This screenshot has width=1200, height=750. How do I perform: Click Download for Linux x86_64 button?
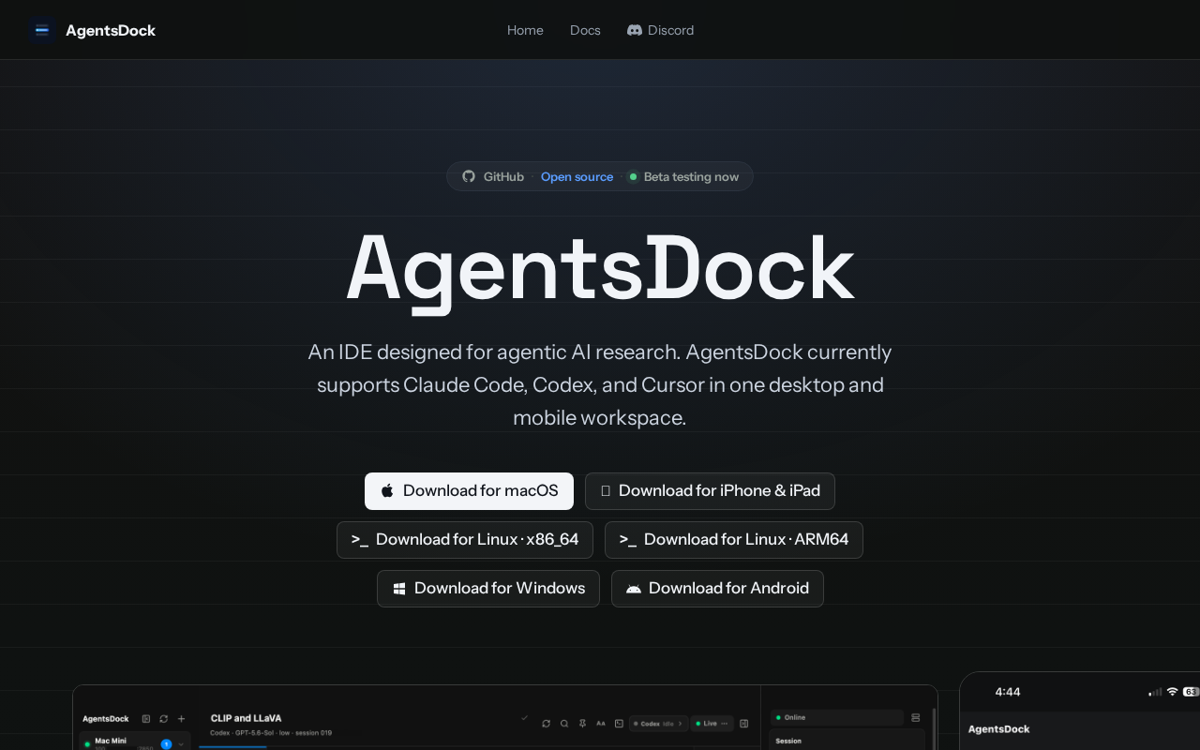[465, 540]
